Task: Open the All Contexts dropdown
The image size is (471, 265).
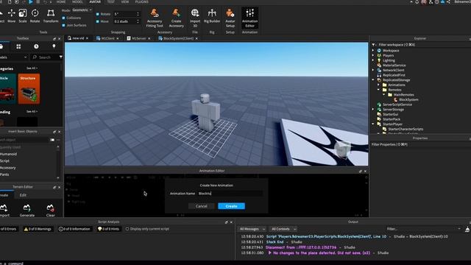Action: (x=283, y=229)
